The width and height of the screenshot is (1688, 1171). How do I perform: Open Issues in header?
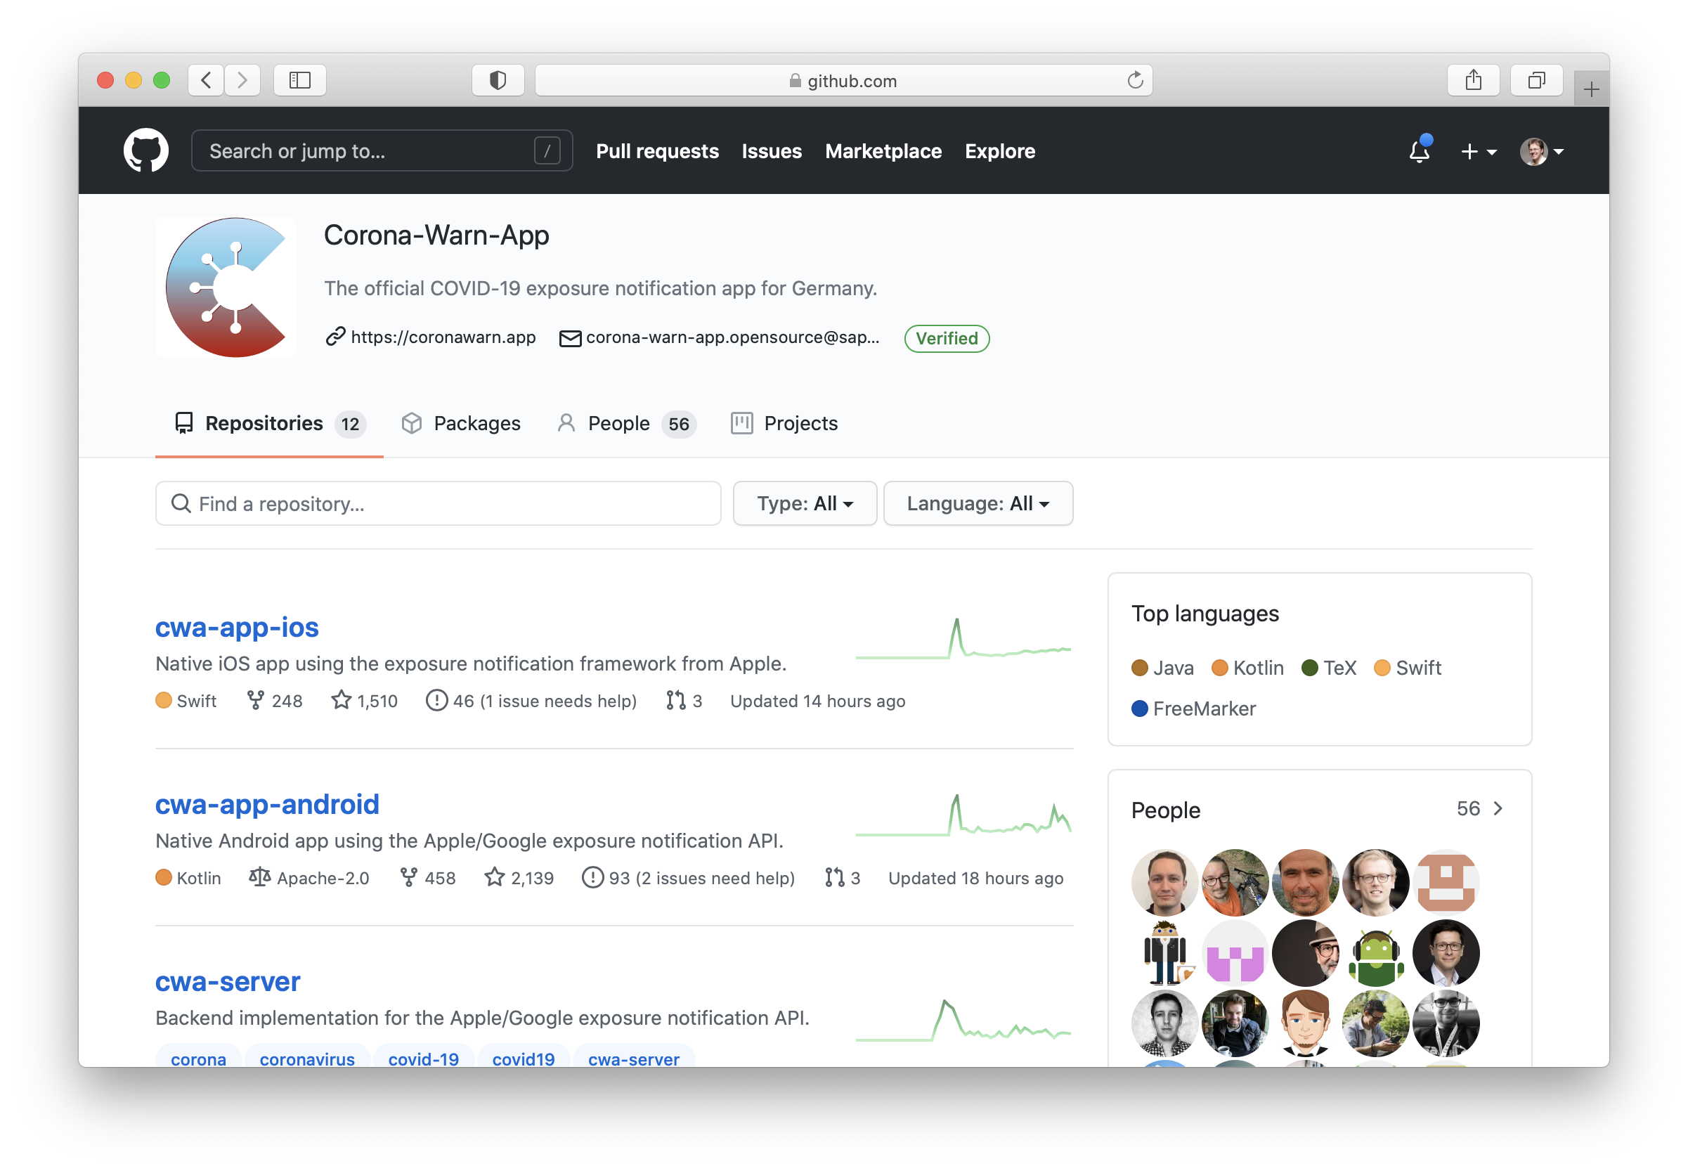pos(772,151)
